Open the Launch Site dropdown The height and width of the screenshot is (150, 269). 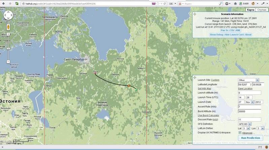point(248,80)
